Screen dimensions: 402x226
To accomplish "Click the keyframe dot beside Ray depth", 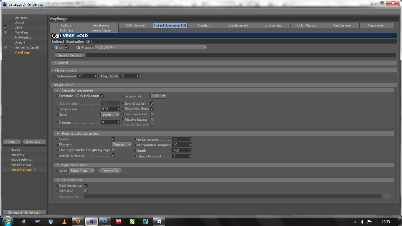I will (x=99, y=76).
